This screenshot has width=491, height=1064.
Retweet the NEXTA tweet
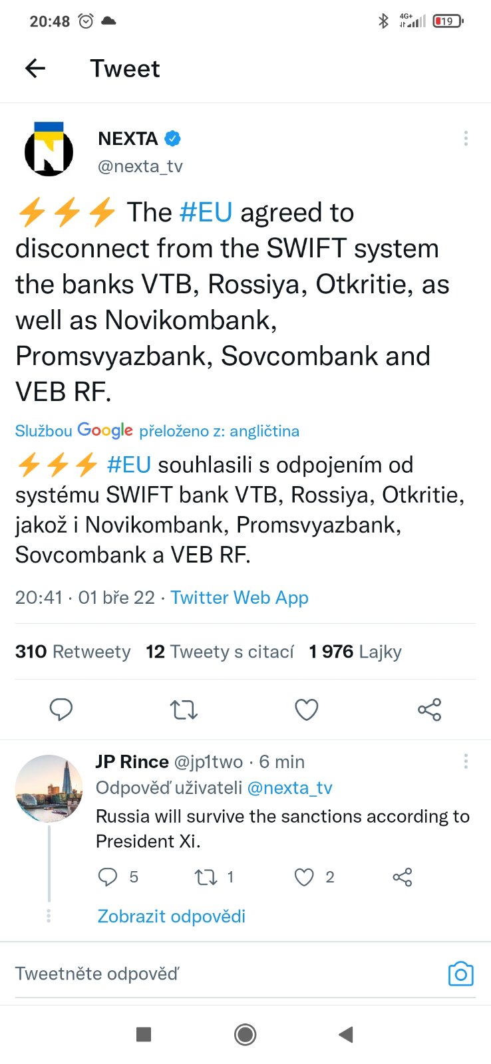(184, 710)
